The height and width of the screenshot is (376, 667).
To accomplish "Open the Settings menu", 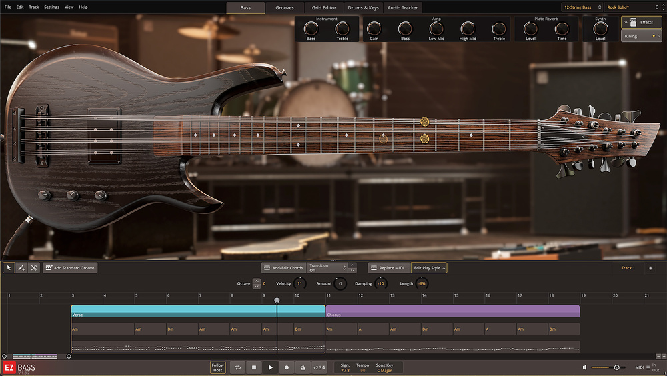I will pyautogui.click(x=51, y=7).
